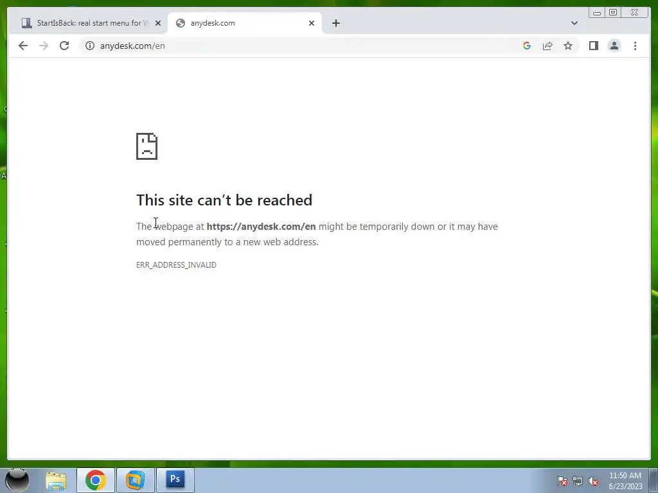The height and width of the screenshot is (493, 658).
Task: Share this page icon
Action: [547, 46]
